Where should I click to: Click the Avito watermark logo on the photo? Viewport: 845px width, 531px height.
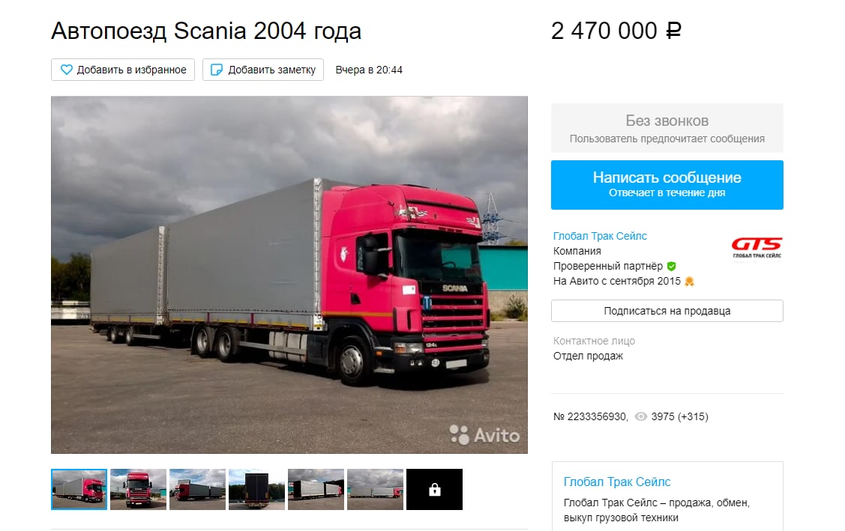[484, 434]
